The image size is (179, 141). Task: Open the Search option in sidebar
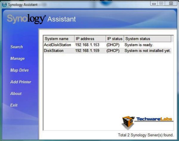click(x=16, y=47)
